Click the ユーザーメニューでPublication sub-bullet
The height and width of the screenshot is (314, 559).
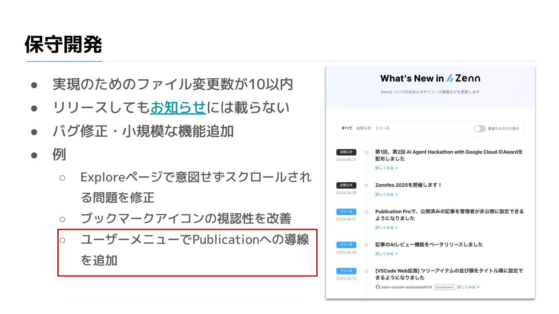coord(194,250)
